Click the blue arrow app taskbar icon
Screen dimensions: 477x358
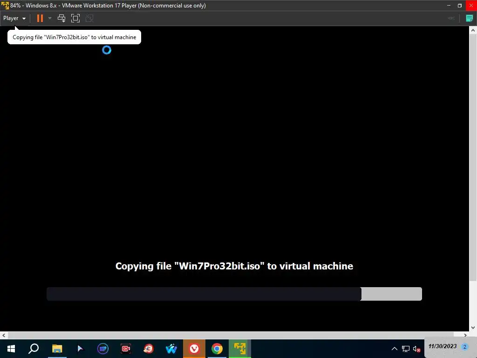point(80,349)
